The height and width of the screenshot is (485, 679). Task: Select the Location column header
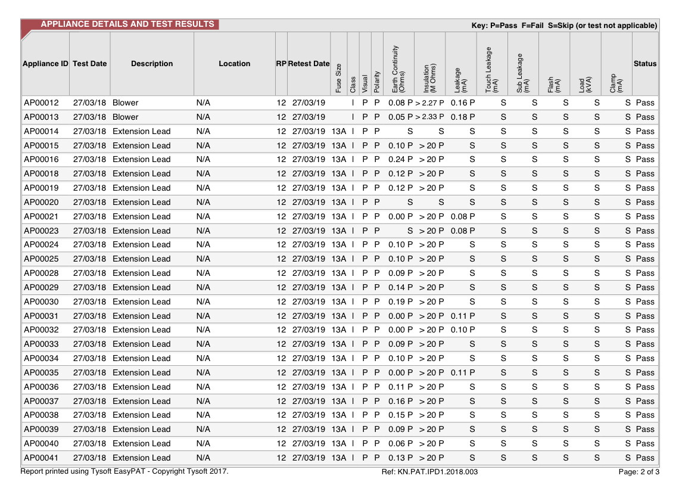click(x=234, y=64)
